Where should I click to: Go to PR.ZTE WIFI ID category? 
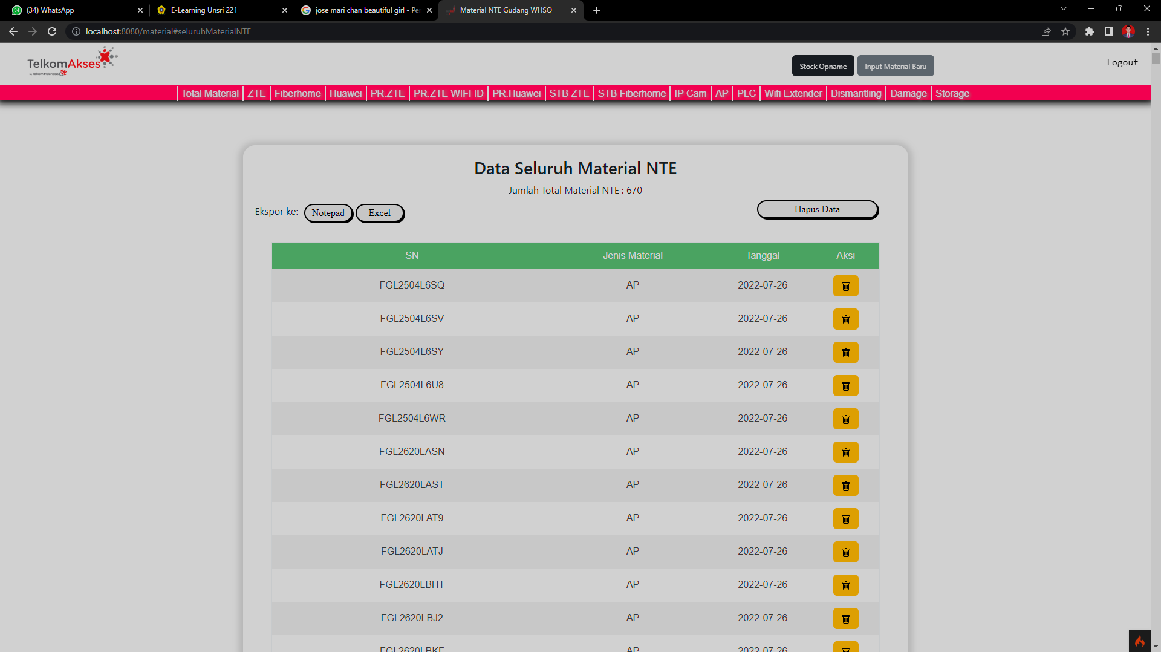click(x=449, y=93)
